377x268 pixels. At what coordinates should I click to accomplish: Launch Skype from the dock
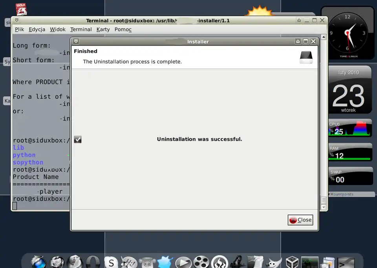(112, 262)
